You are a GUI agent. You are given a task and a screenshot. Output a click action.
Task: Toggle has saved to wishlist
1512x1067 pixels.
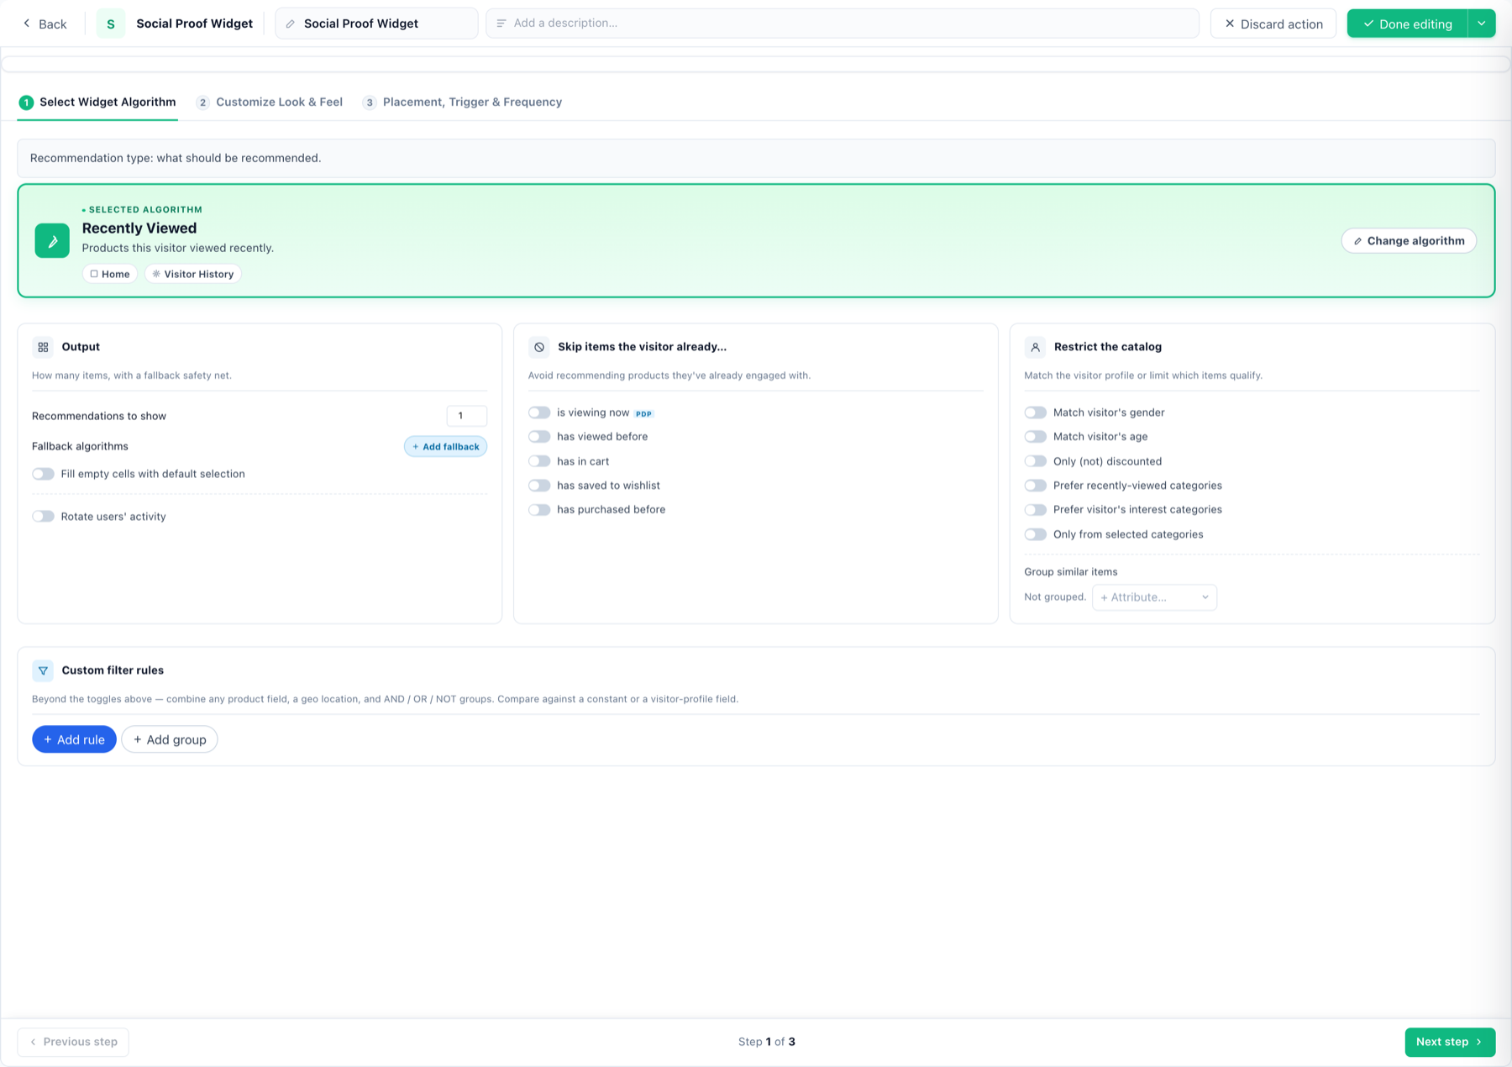coord(539,486)
